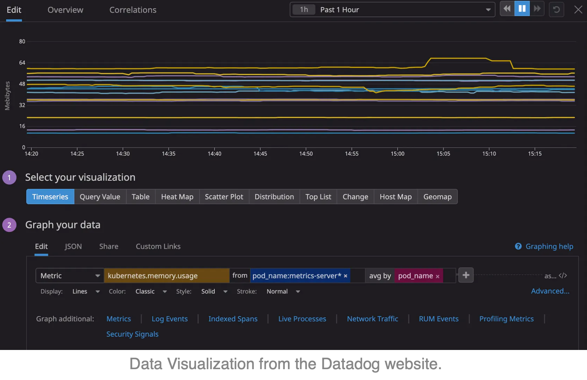Image resolution: width=587 pixels, height=380 pixels.
Task: Select Change visualization
Action: tap(355, 197)
